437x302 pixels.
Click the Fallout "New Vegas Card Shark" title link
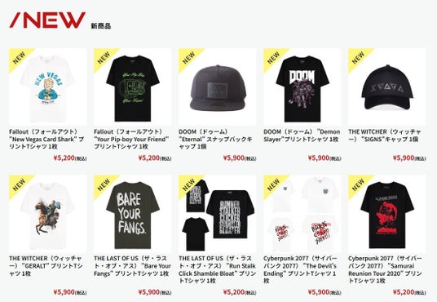46,139
